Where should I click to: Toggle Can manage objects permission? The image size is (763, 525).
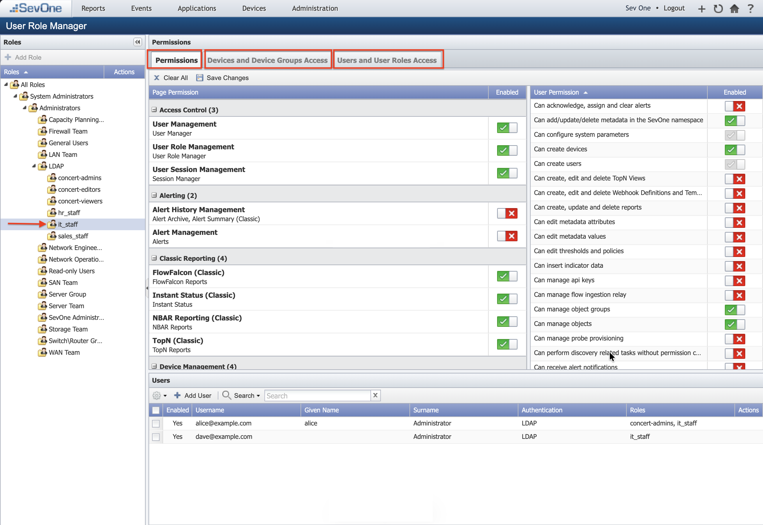[x=735, y=324]
